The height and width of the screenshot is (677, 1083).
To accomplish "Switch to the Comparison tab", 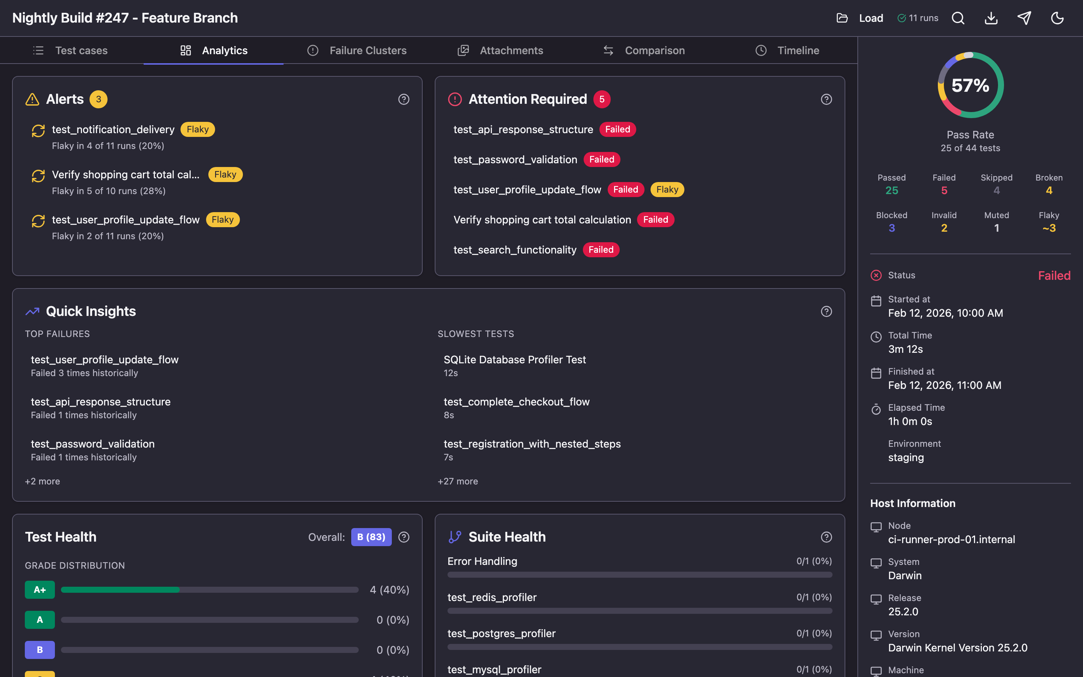I will (655, 50).
